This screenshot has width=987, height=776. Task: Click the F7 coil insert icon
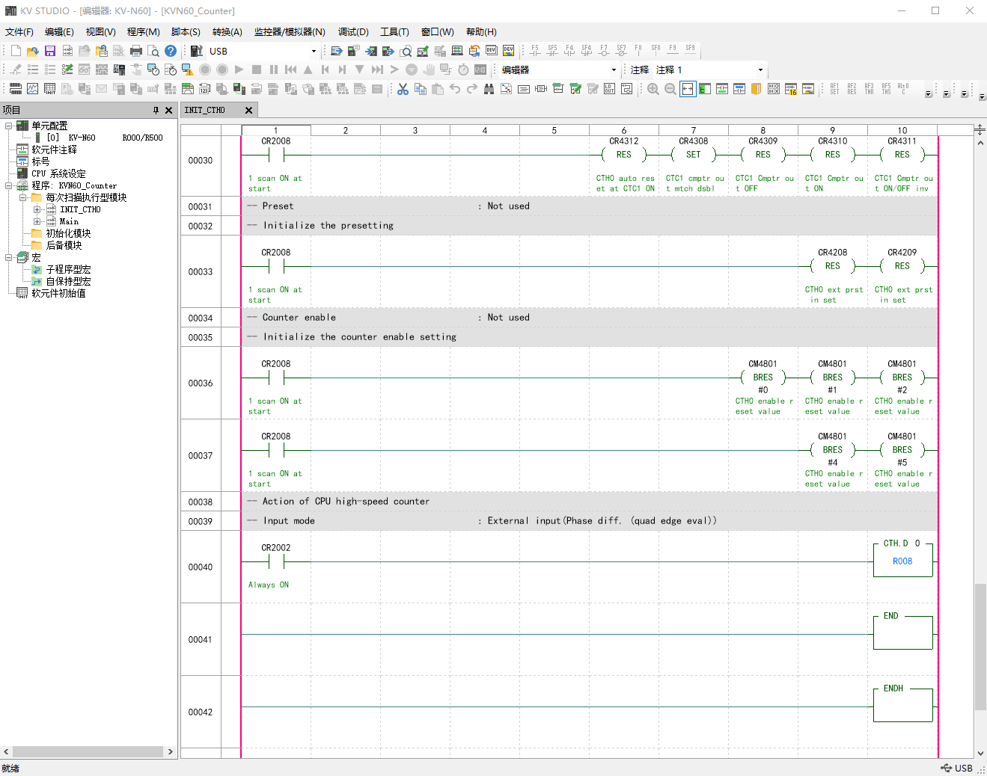click(x=604, y=50)
